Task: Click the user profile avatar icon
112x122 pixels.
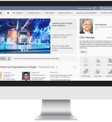Action: [94, 8]
